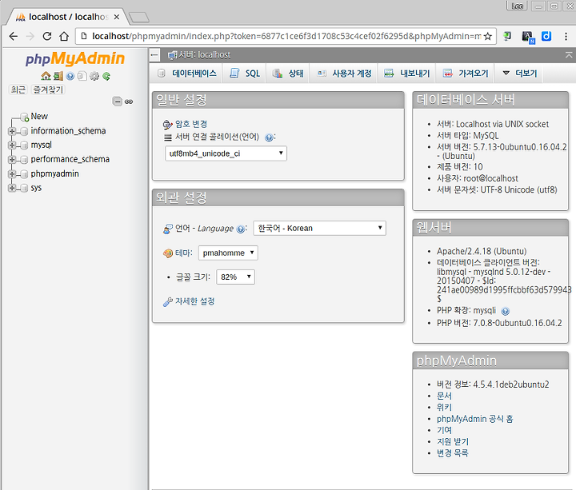Click help icon beside PHP mysqli extension
This screenshot has width=576, height=490.
click(x=506, y=311)
